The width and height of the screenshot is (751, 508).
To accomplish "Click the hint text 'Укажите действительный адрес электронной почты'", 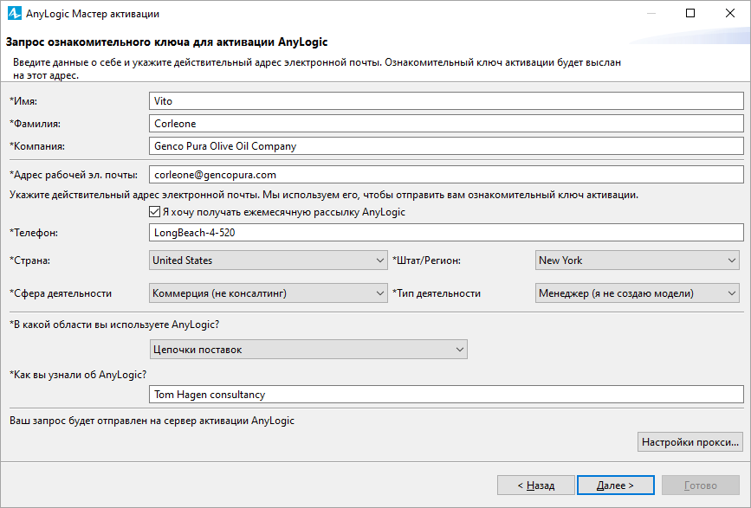I will click(x=134, y=196).
